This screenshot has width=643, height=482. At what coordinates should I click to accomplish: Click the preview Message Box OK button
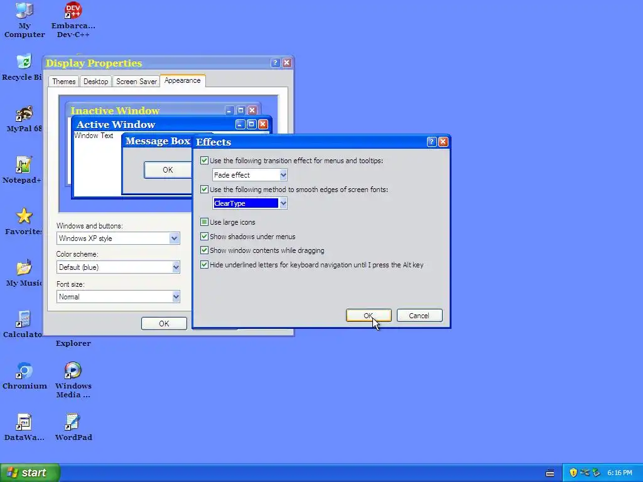pyautogui.click(x=168, y=170)
